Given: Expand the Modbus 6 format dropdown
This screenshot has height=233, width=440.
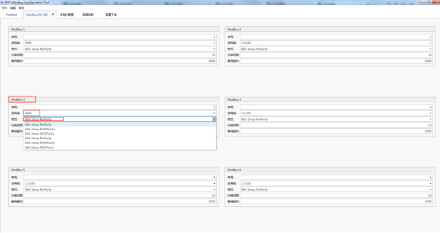Looking at the screenshot, I should click(x=430, y=190).
